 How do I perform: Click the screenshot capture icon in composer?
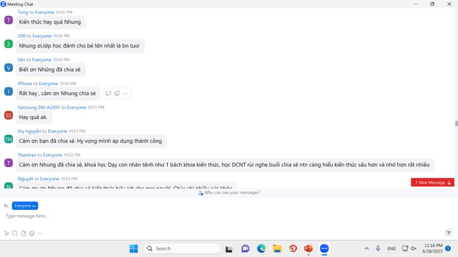15,233
